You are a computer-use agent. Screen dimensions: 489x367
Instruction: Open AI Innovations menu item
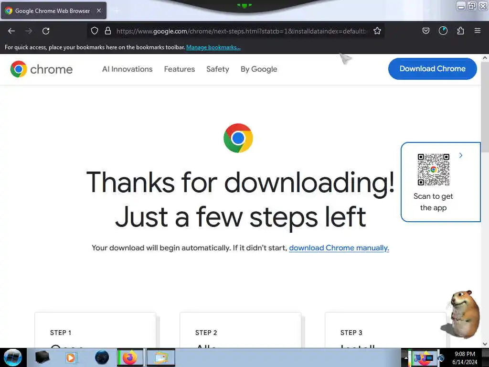pos(127,69)
